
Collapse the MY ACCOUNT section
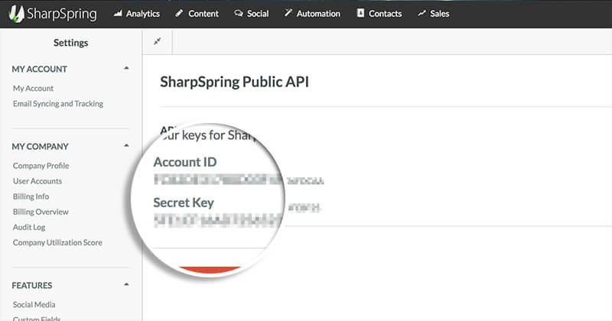click(x=126, y=68)
